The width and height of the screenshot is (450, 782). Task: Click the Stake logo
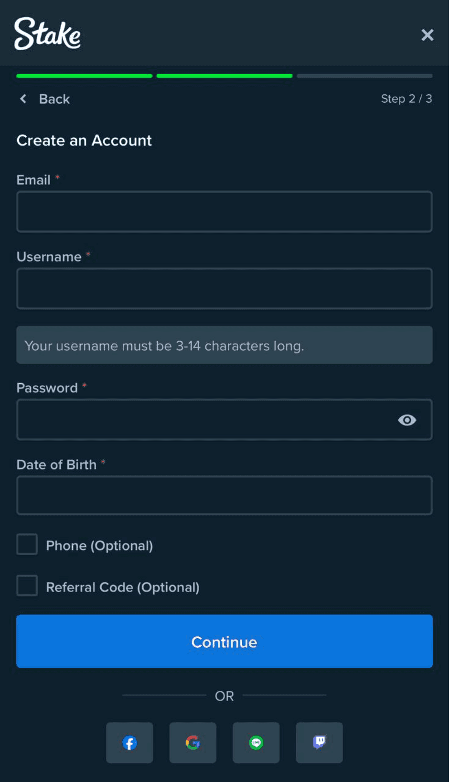pos(47,34)
